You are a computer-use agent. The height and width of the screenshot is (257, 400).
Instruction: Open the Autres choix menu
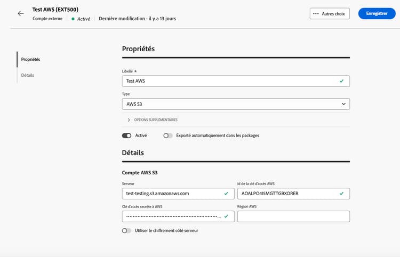click(330, 13)
